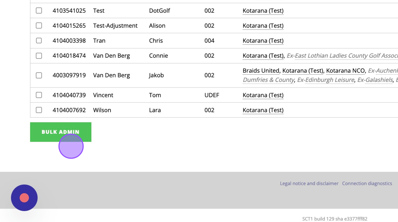
Task: Click Kotarana (Test) link in Vincent row
Action: [x=263, y=95]
